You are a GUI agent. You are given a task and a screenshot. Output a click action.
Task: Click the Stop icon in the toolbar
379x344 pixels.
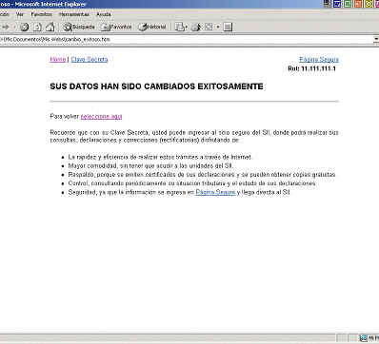(25, 28)
